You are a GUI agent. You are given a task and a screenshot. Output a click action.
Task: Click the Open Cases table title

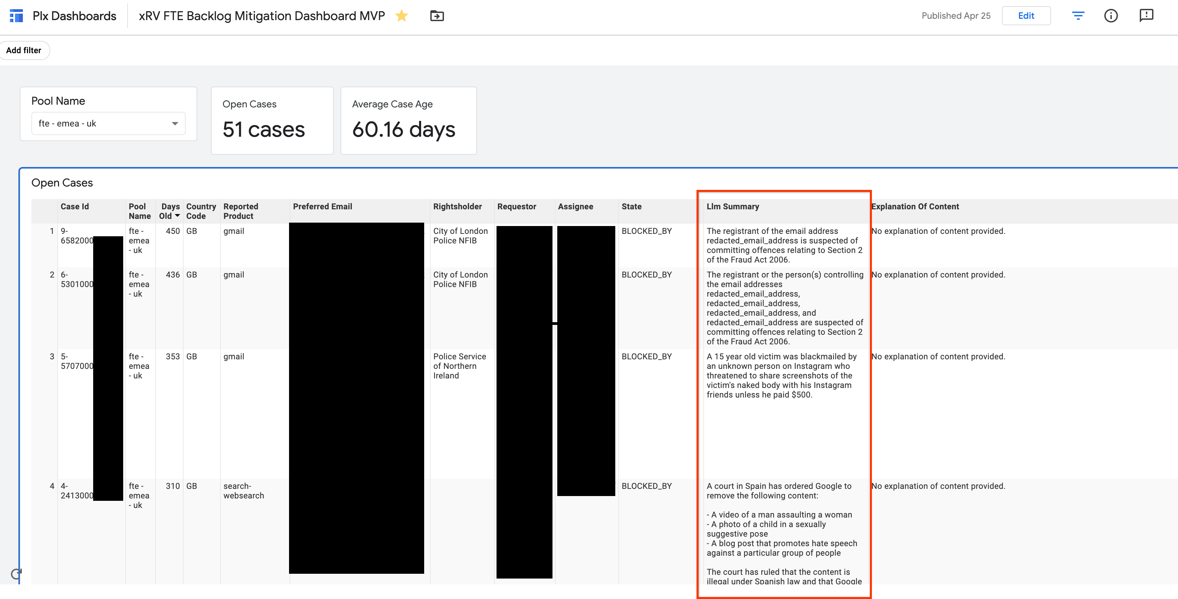tap(62, 183)
